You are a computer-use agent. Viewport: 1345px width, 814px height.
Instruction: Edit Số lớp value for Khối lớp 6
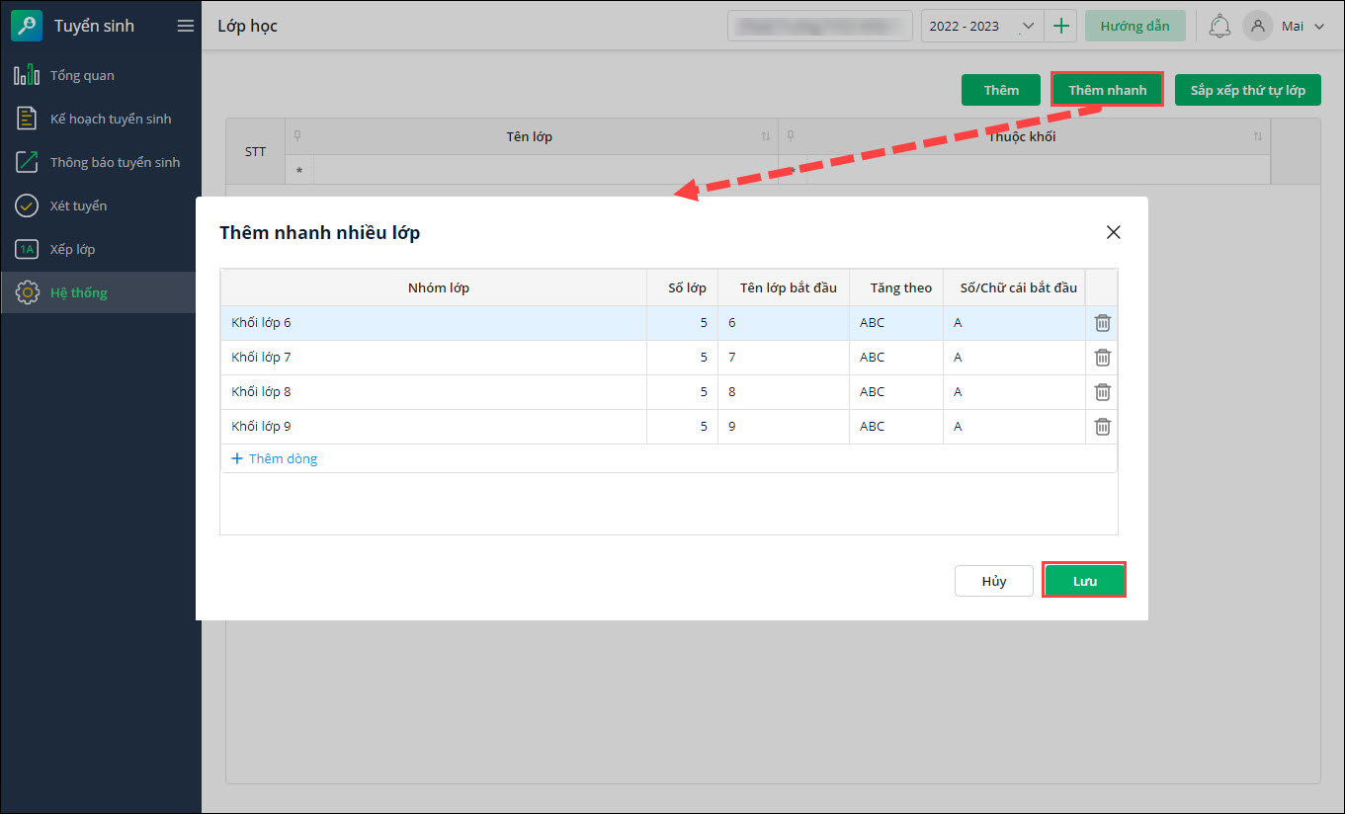[683, 323]
